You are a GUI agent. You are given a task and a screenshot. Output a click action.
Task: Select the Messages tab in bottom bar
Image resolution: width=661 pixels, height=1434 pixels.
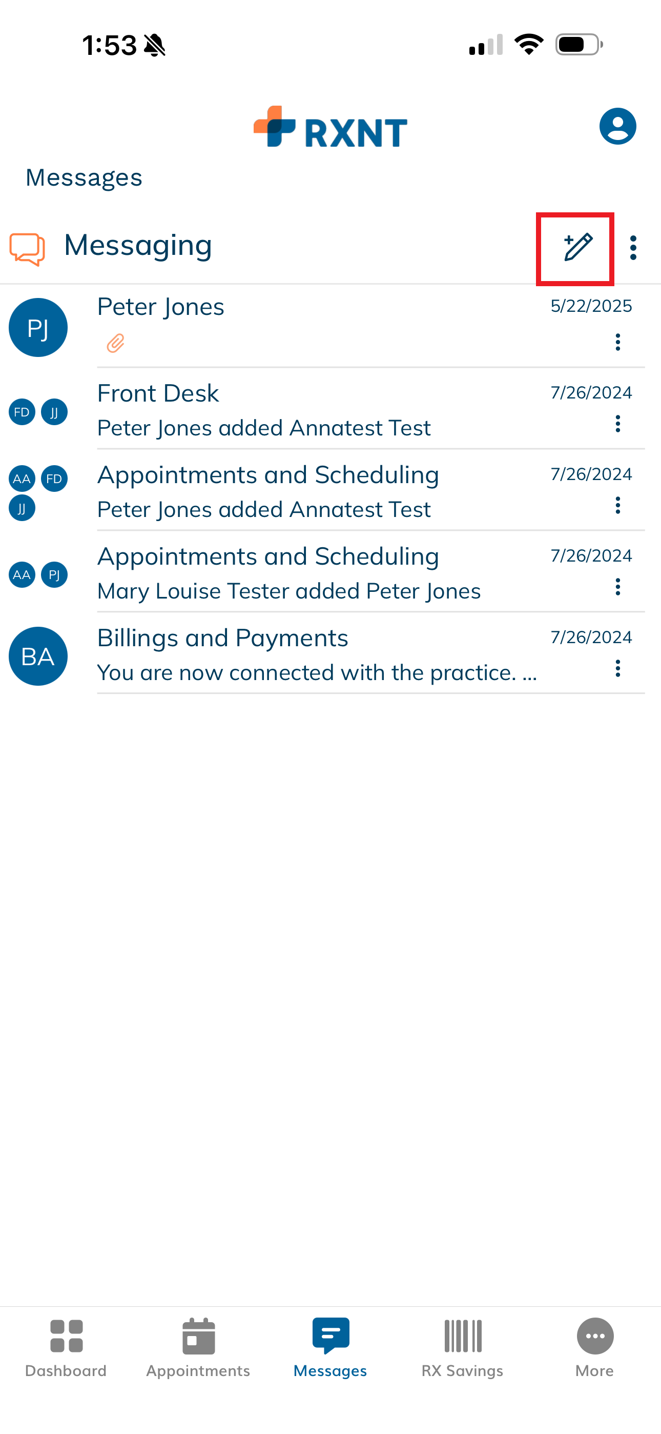pos(330,1346)
